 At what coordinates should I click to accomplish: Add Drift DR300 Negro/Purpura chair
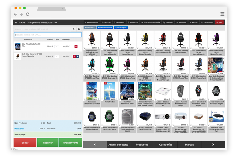pos(216,43)
